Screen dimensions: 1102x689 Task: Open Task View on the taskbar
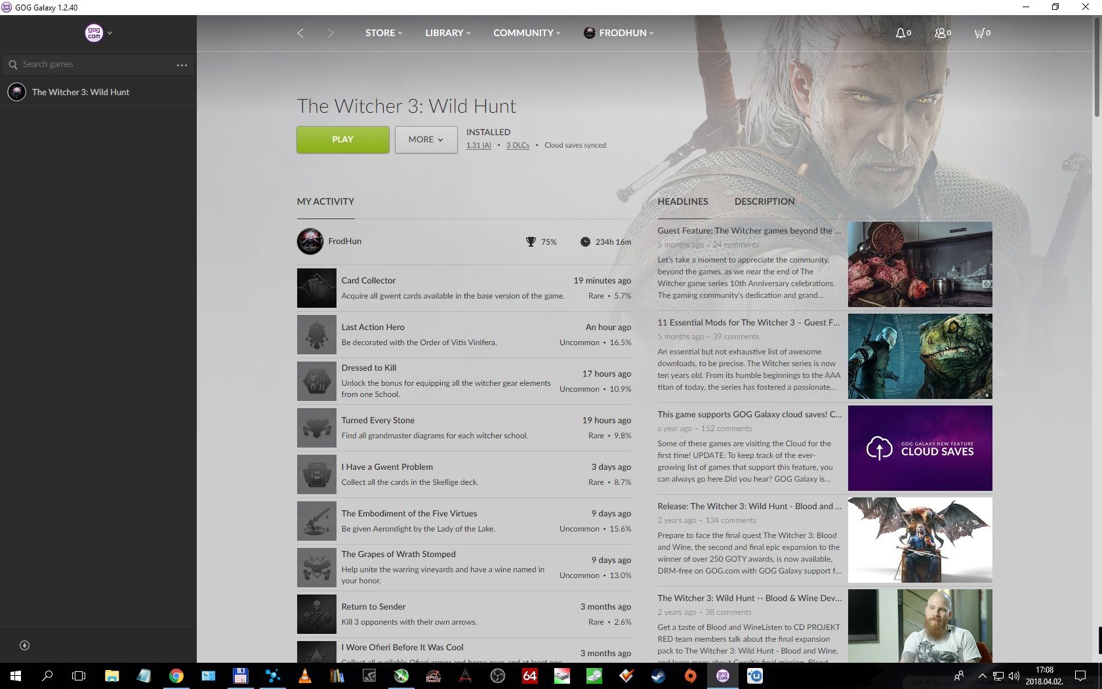79,676
